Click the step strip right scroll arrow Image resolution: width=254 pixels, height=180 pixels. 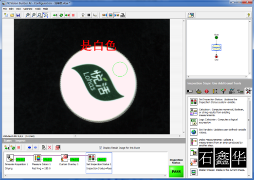[165, 176]
